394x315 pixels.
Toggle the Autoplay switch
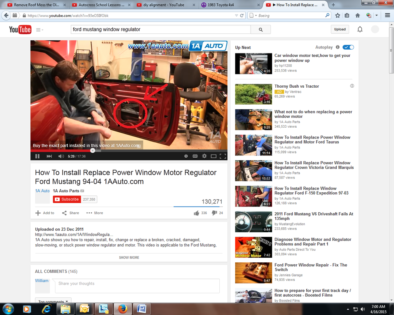pos(348,47)
